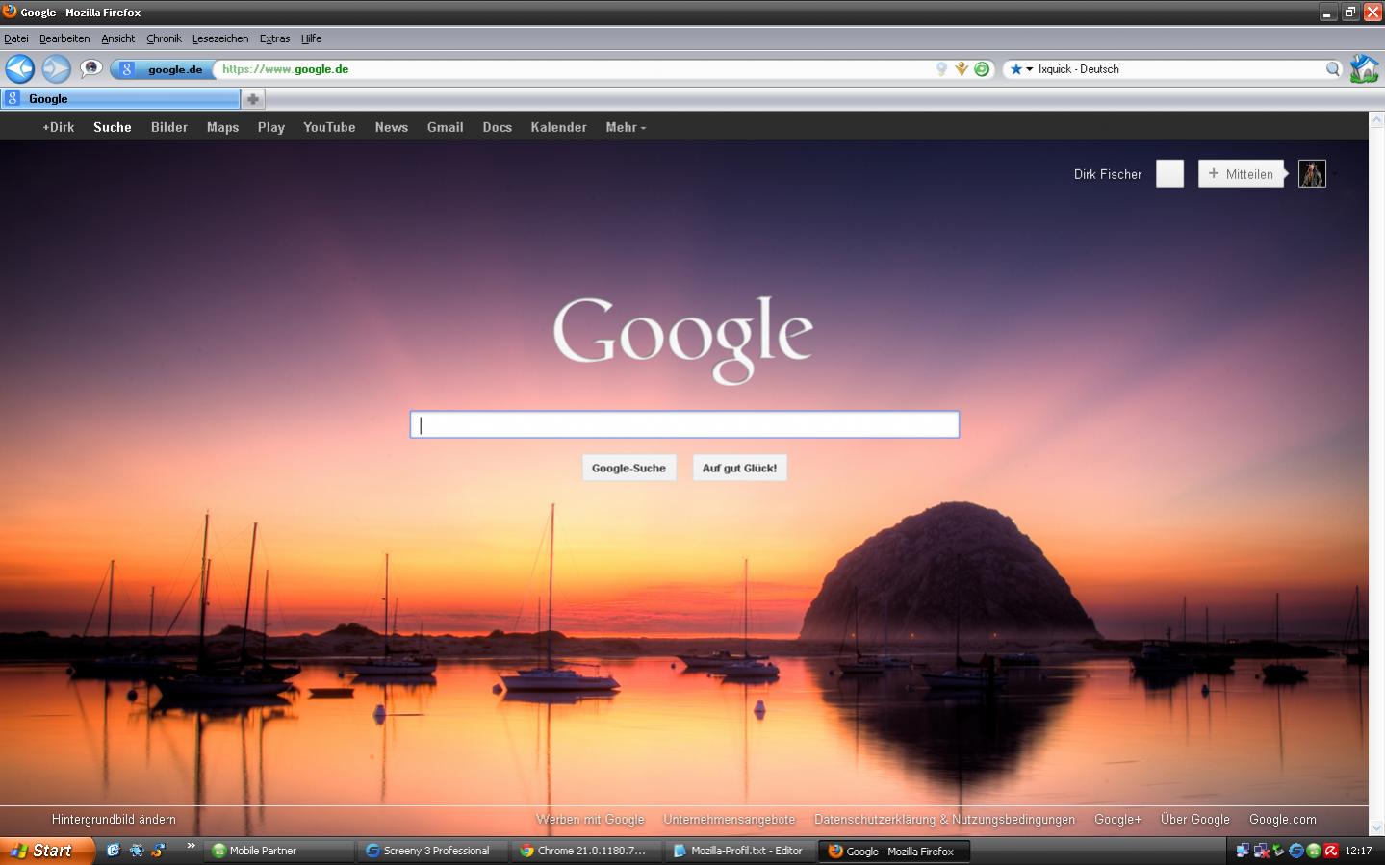Open the Datei menu

tap(16, 38)
